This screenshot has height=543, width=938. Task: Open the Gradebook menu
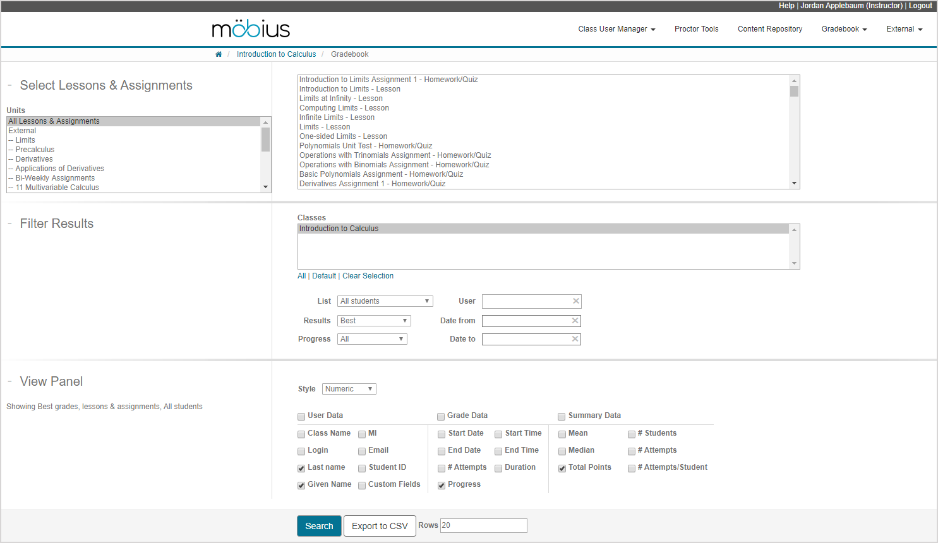coord(844,29)
